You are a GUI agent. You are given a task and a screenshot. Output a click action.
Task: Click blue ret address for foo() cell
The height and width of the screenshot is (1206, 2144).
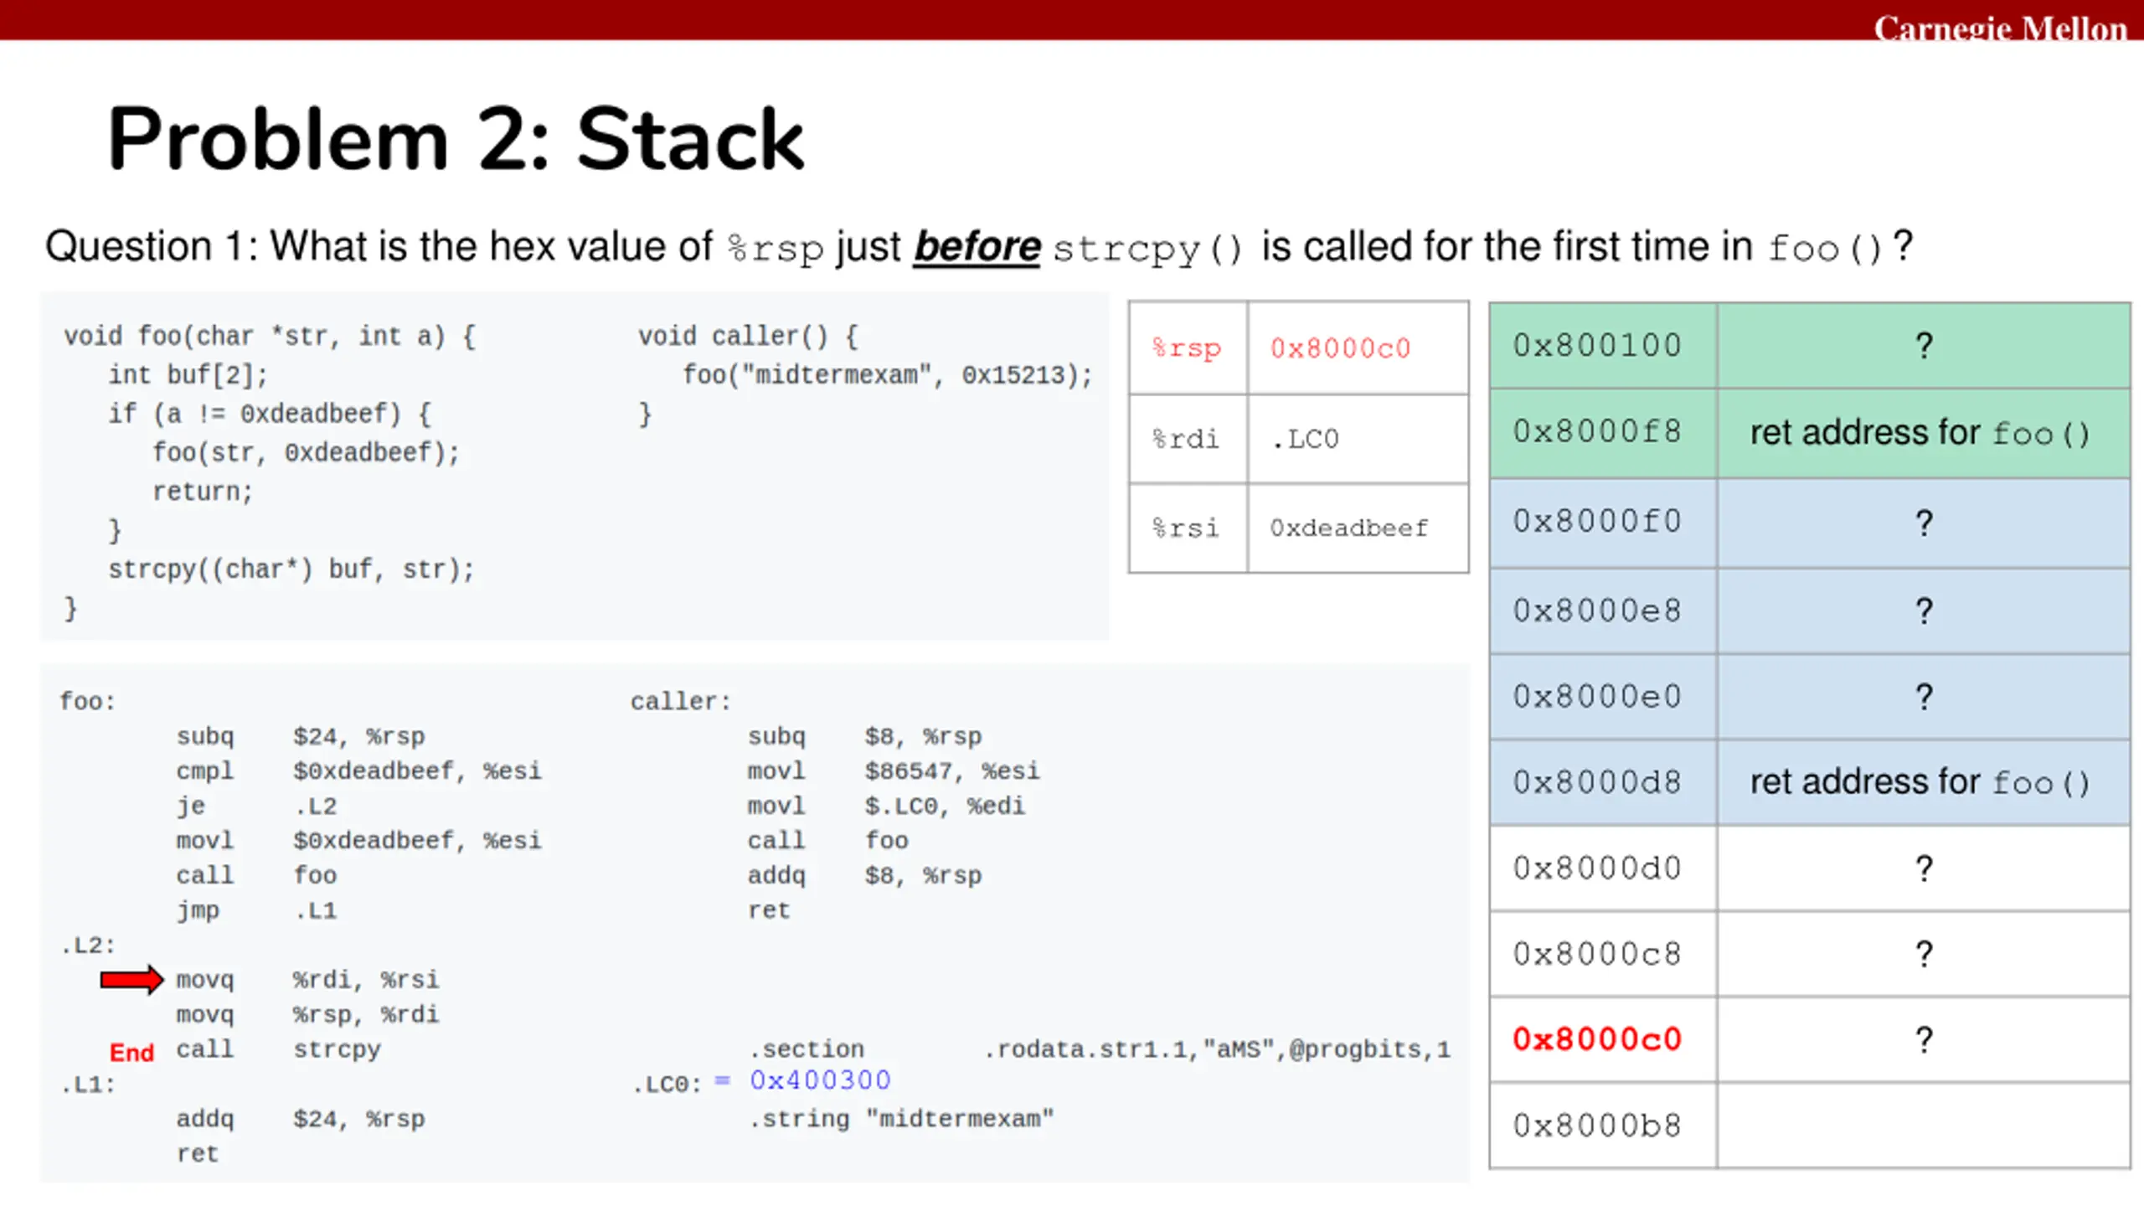(1923, 782)
